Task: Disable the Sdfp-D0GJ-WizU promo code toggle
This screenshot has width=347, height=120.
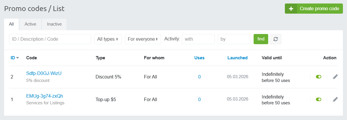Action: [319, 77]
